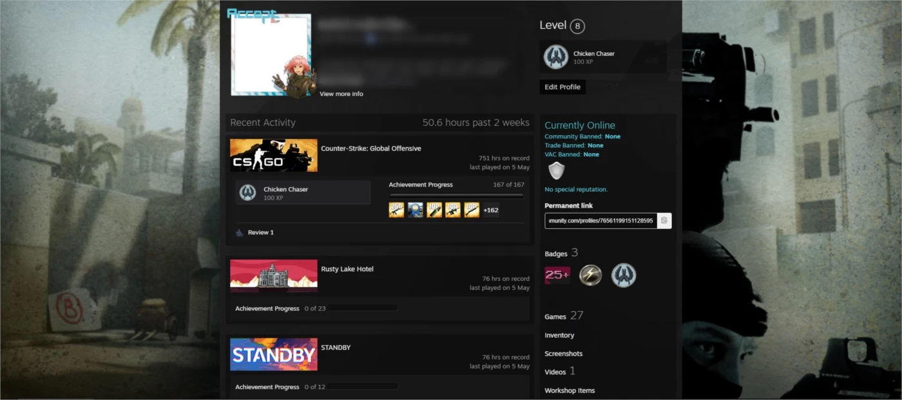Click the Chicken Chaser name in the CS:GO activity
Viewport: 902px width, 400px height.
click(285, 189)
